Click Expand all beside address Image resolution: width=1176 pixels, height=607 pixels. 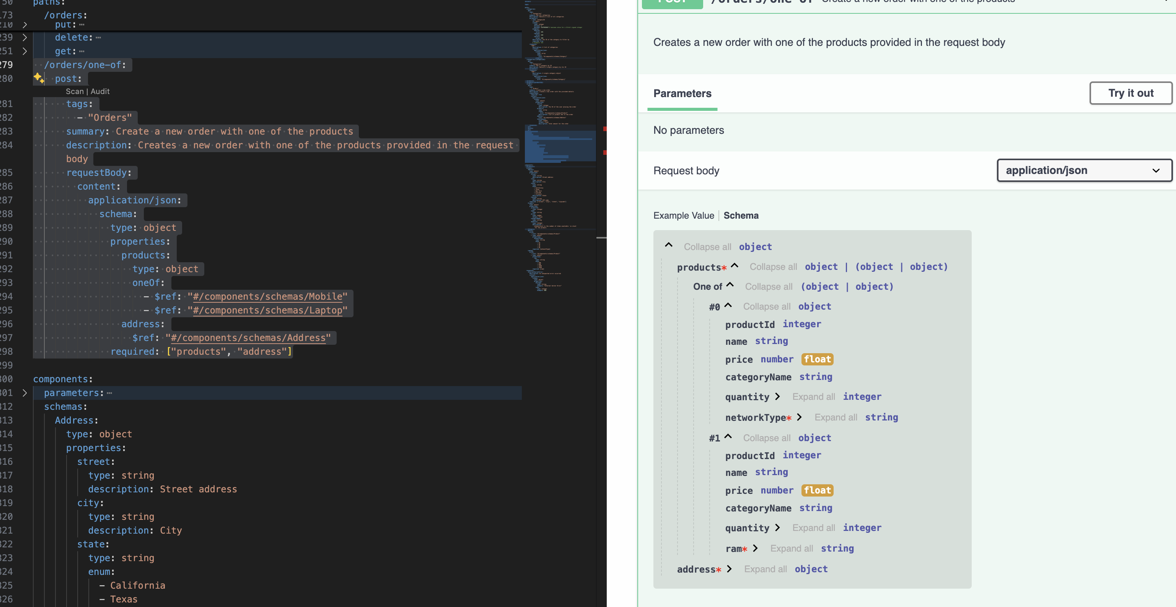pyautogui.click(x=766, y=569)
